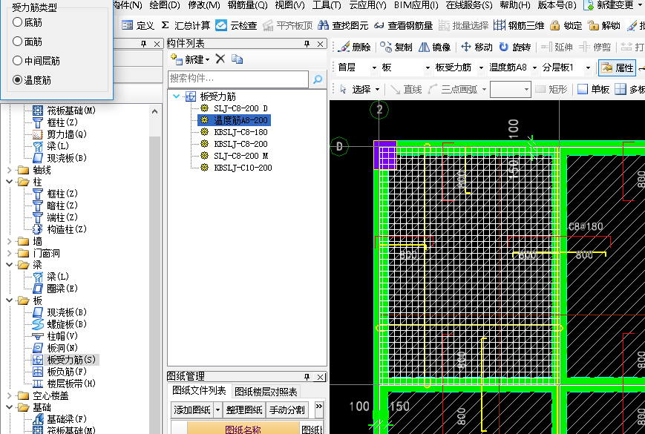Viewport: 645px width, 434px height.
Task: Select KBSLJ-C10-200 in component list
Action: [x=243, y=168]
